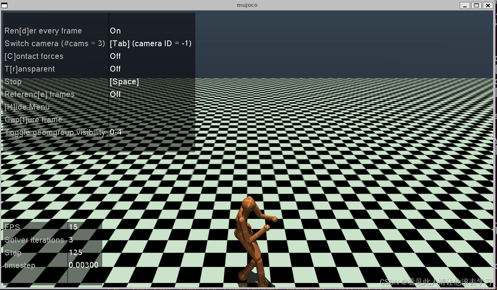
Task: Toggle Referenc[e] frames visibility
Action: 39,94
